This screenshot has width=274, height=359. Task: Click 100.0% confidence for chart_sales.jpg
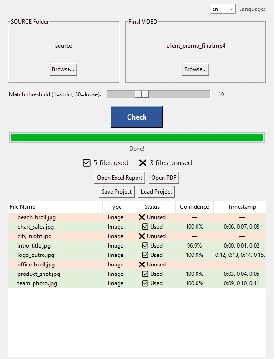point(194,227)
